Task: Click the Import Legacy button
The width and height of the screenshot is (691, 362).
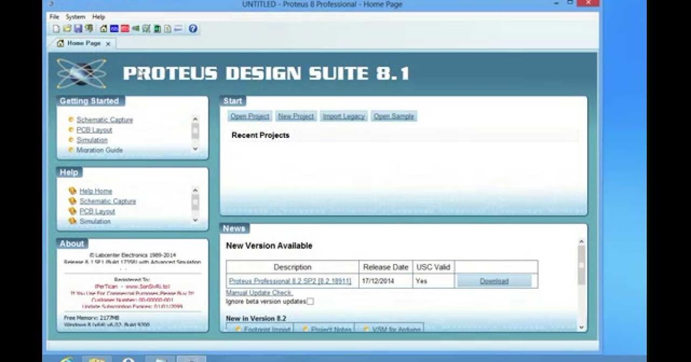Action: pos(344,116)
